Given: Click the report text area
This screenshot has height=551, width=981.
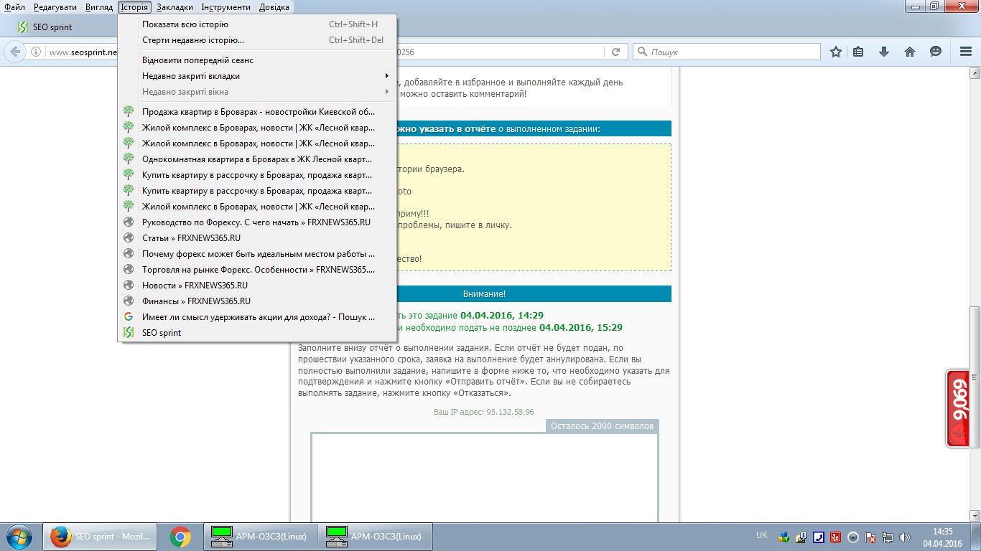Looking at the screenshot, I should pyautogui.click(x=485, y=478).
